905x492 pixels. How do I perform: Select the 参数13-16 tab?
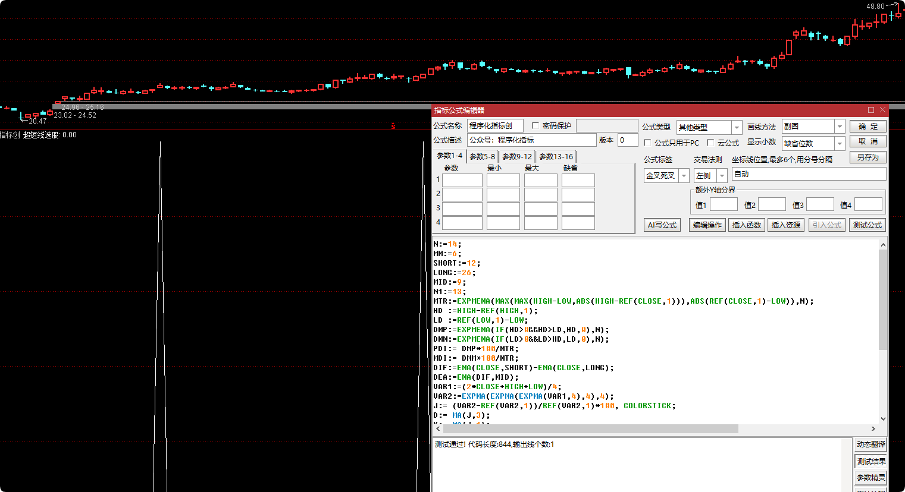556,157
